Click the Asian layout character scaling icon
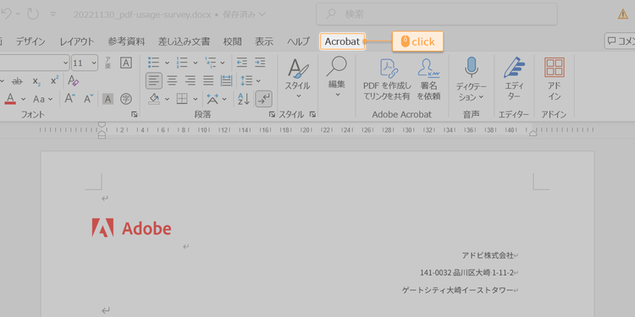This screenshot has height=317, width=635. [213, 99]
